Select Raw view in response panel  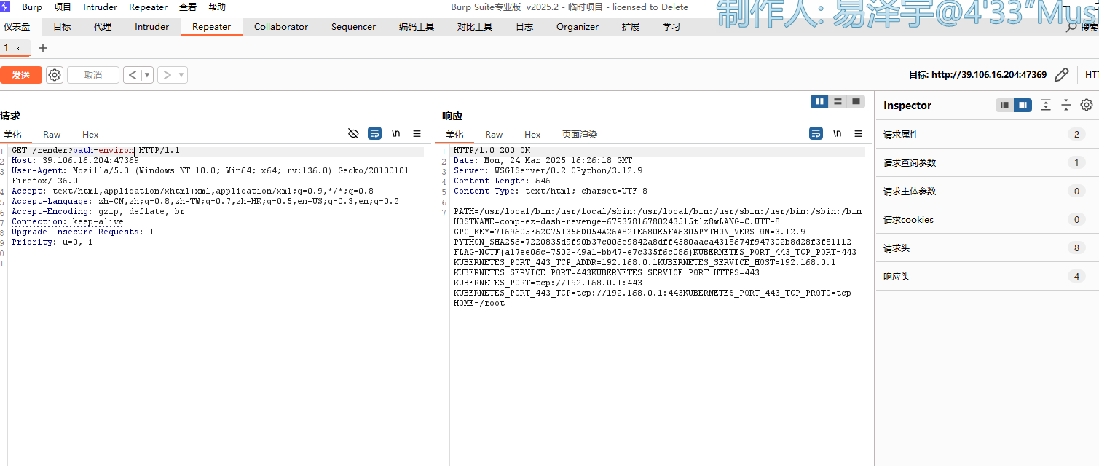pos(494,135)
